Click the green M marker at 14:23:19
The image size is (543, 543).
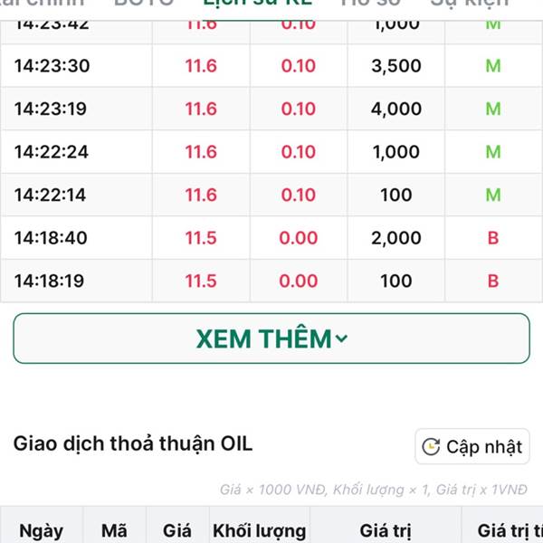(493, 109)
